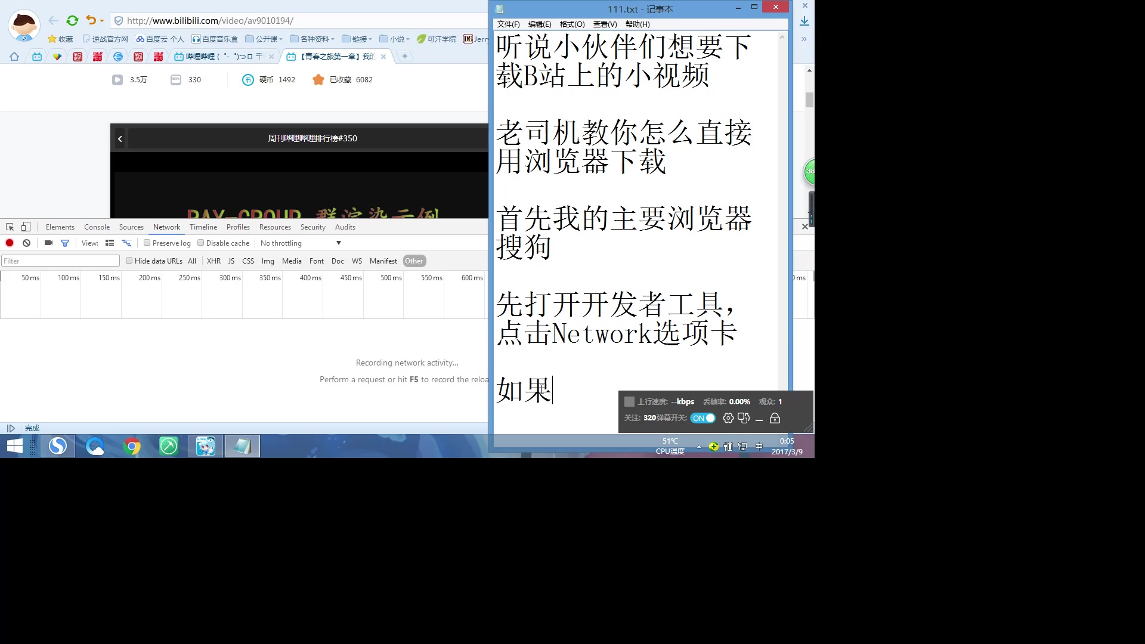Stop recording network activity
Image resolution: width=1145 pixels, height=644 pixels.
point(9,243)
